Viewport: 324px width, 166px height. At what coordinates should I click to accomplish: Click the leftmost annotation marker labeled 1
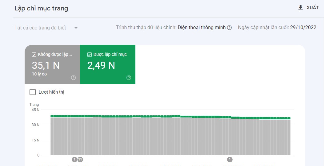pyautogui.click(x=74, y=159)
